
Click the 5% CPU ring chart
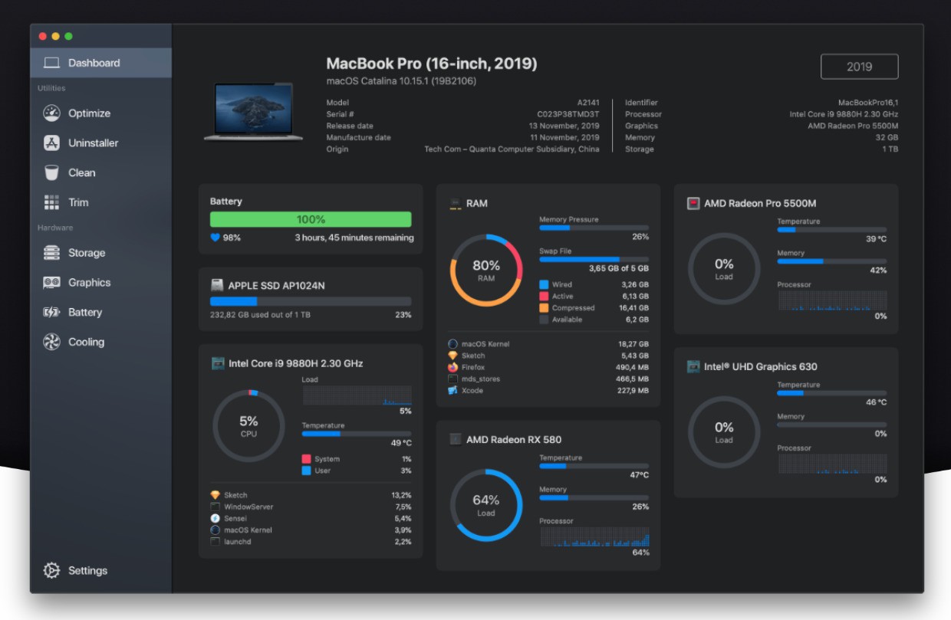[248, 426]
